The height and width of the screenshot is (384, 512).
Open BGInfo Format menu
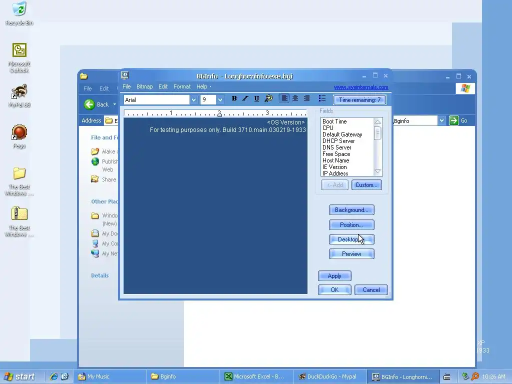[182, 86]
